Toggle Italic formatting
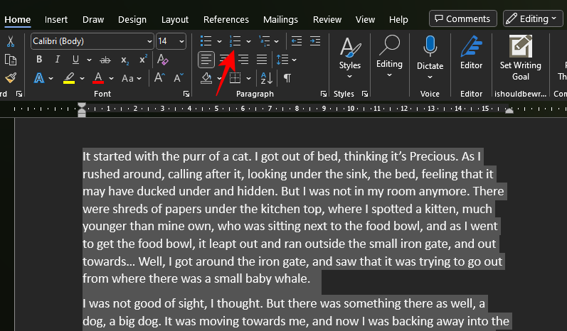Screen dimensions: 567x331 point(57,59)
